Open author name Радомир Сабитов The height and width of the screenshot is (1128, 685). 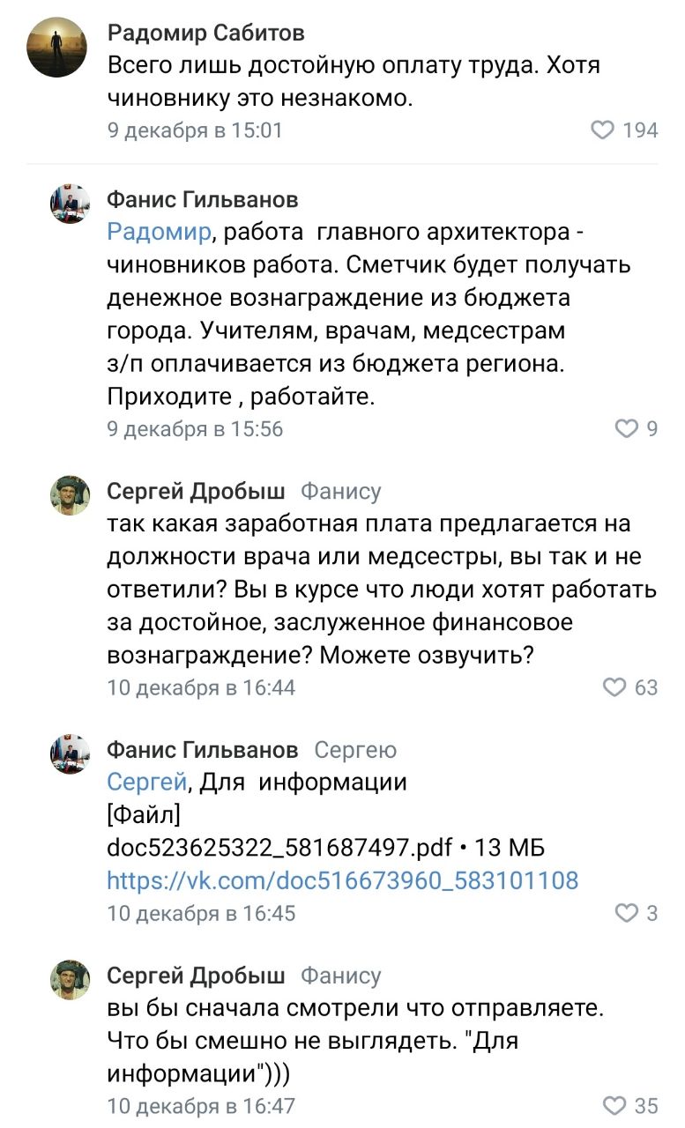pyautogui.click(x=206, y=33)
